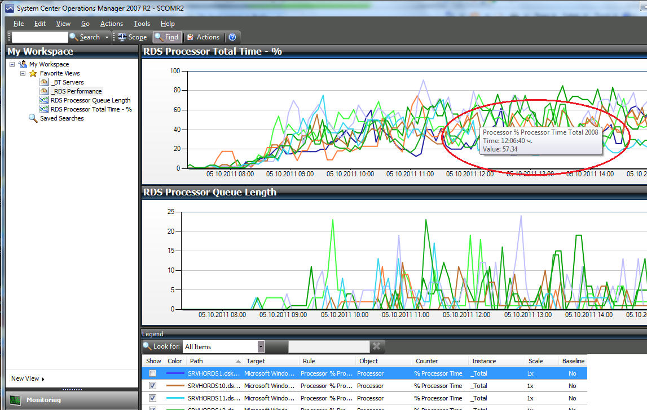Click the Actions toolbar button label
Screen dimensions: 647x410
click(208, 37)
